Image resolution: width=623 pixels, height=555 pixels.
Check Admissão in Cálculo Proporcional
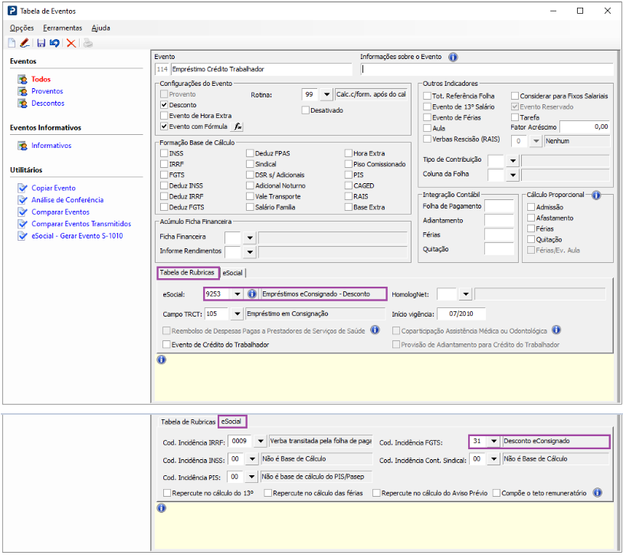tap(531, 207)
